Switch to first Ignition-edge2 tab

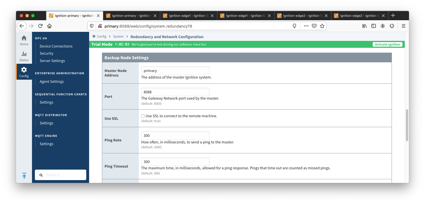pyautogui.click(x=302, y=16)
